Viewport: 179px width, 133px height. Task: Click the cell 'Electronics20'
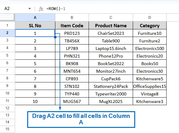(150, 56)
